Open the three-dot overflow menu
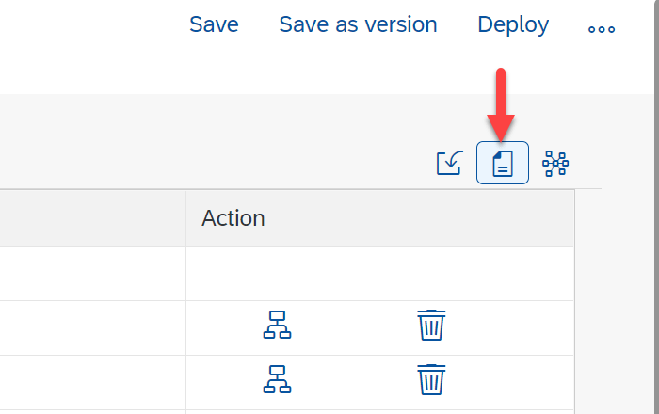The width and height of the screenshot is (659, 414). pos(602,29)
